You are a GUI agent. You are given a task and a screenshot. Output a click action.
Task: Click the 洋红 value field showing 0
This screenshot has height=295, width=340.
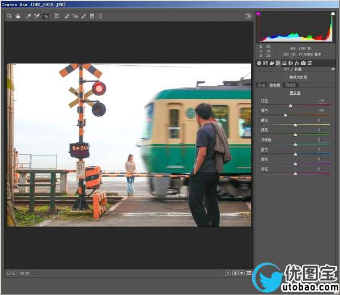(320, 169)
